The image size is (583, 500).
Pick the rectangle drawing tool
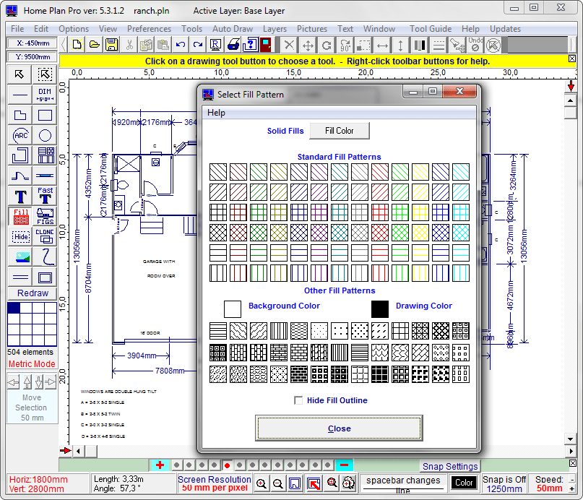pos(45,115)
